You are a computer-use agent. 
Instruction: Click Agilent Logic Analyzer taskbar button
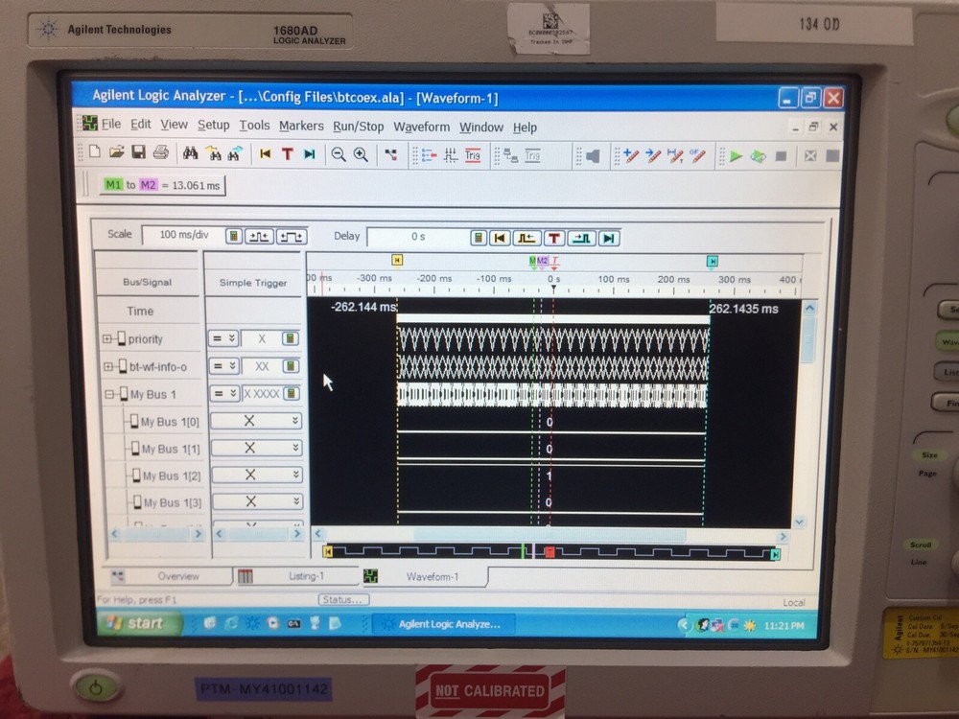(x=443, y=624)
